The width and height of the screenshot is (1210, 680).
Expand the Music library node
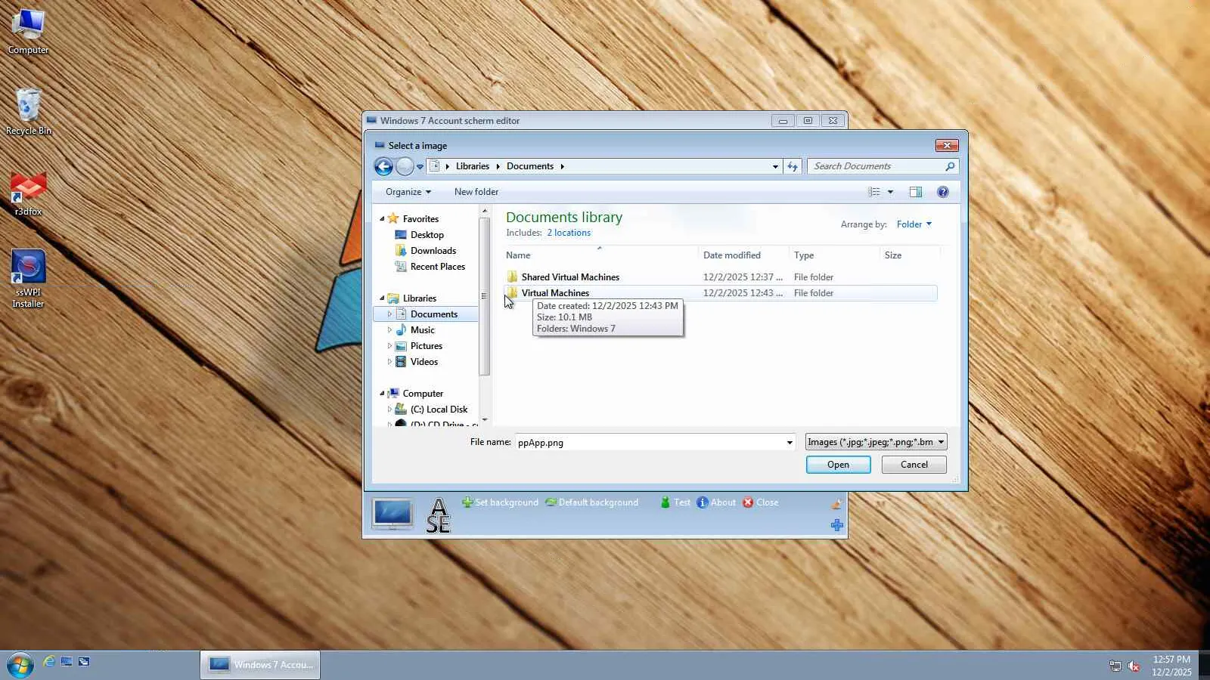pos(389,330)
